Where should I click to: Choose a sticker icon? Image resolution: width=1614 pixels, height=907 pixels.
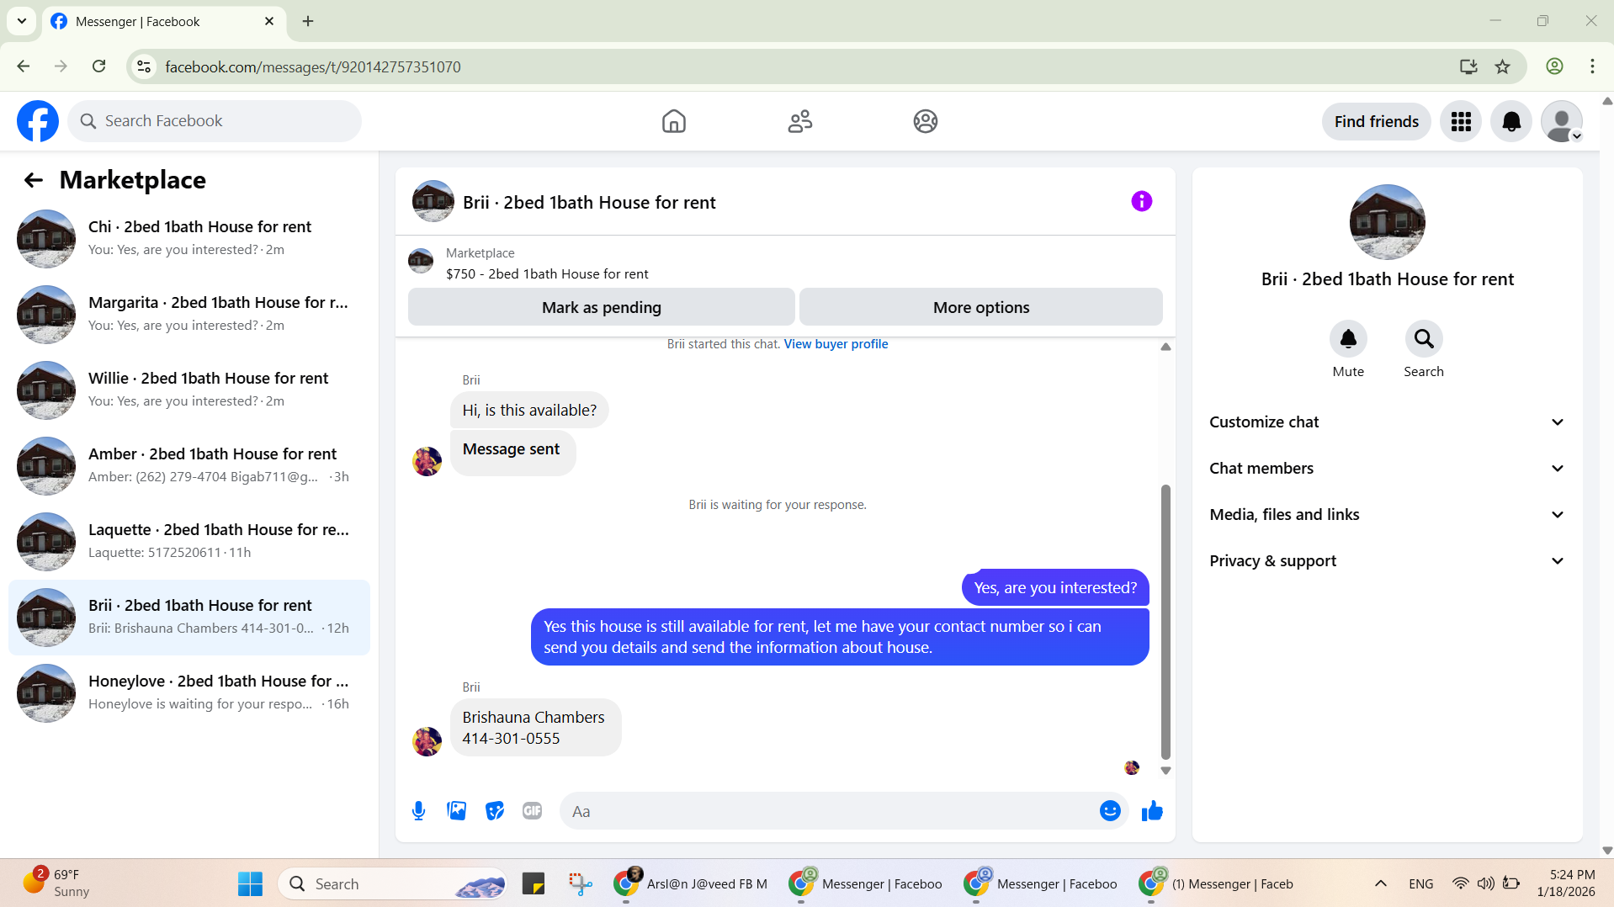point(495,811)
